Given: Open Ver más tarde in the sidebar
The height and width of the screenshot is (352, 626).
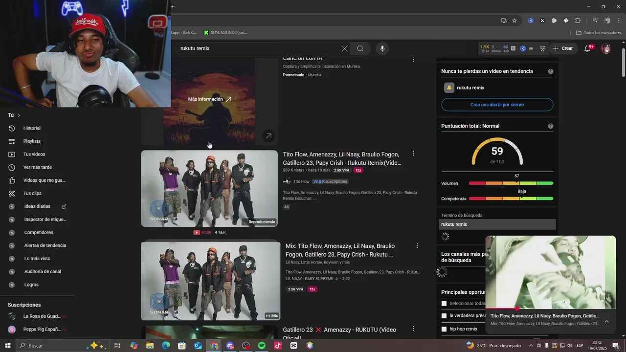Looking at the screenshot, I should coord(37,167).
